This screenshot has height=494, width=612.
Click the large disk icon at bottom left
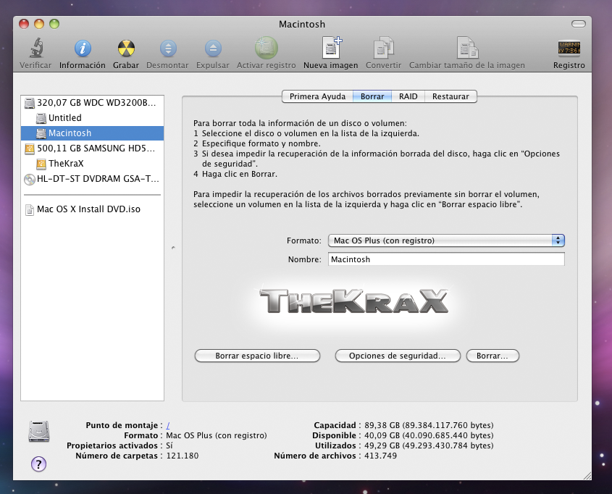[39, 432]
